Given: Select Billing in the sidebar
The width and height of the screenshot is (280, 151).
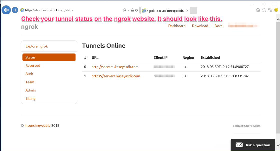Looking at the screenshot, I should (x=30, y=98).
